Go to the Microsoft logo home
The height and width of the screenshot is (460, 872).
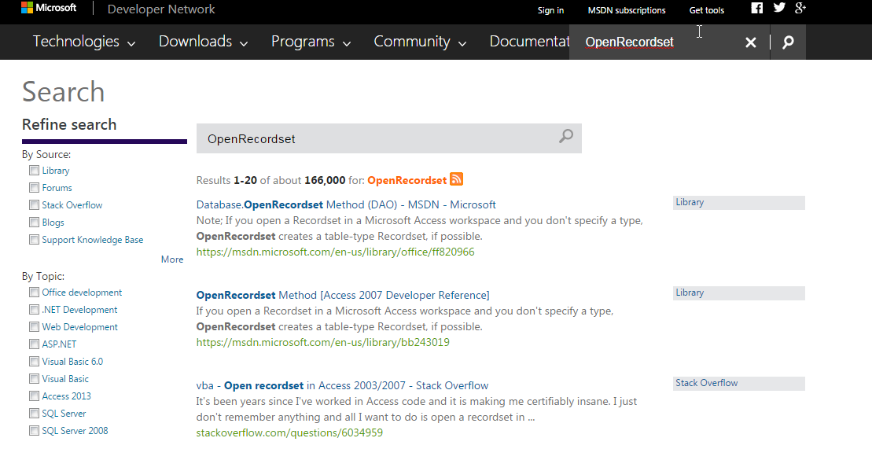[49, 8]
